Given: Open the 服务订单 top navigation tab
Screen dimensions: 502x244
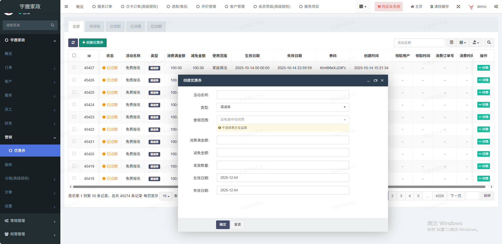Looking at the screenshot, I should 102,7.
